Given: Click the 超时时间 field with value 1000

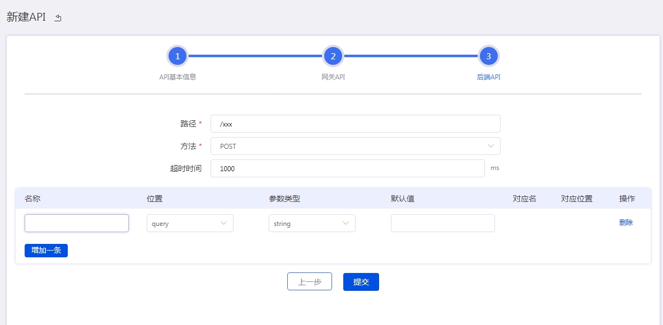Looking at the screenshot, I should (347, 168).
